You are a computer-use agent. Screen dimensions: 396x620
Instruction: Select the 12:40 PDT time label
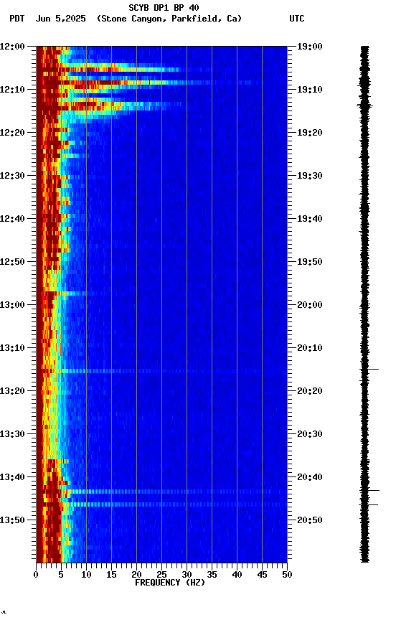(12, 219)
